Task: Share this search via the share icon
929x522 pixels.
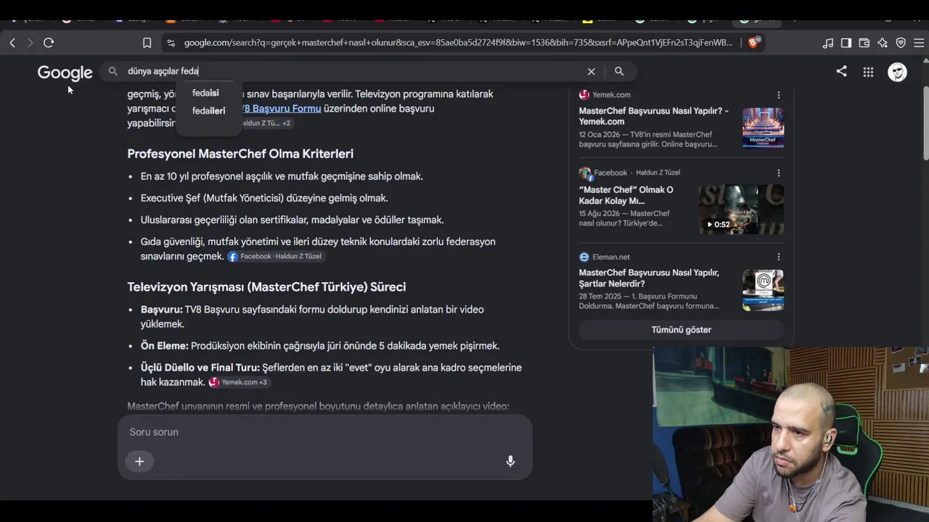Action: (841, 71)
